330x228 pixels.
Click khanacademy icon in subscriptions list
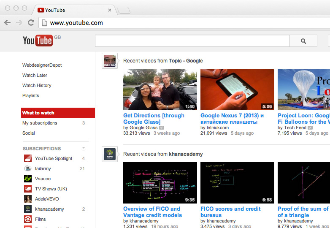28,209
